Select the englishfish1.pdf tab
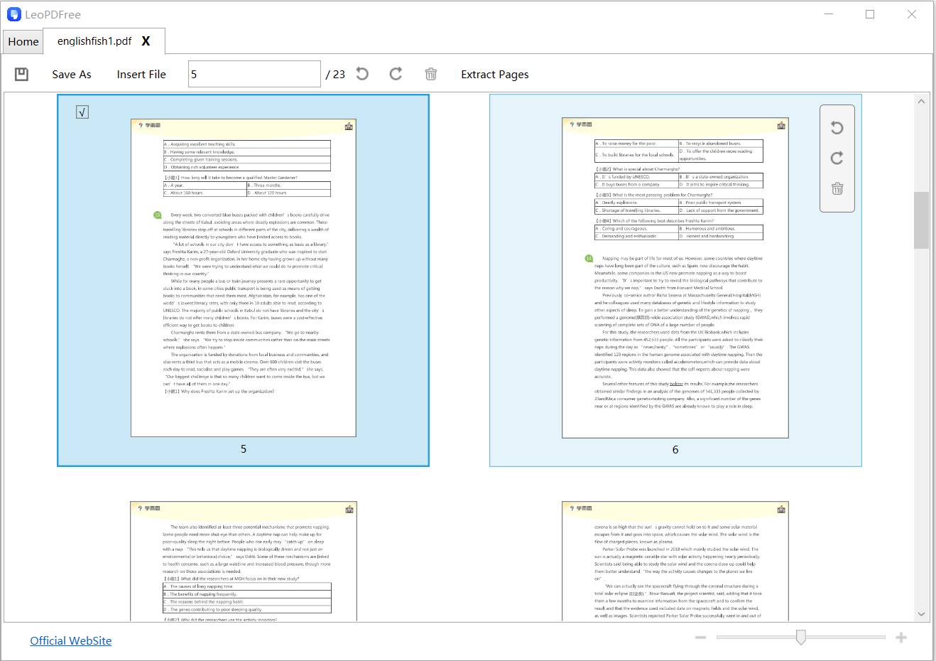 (94, 41)
